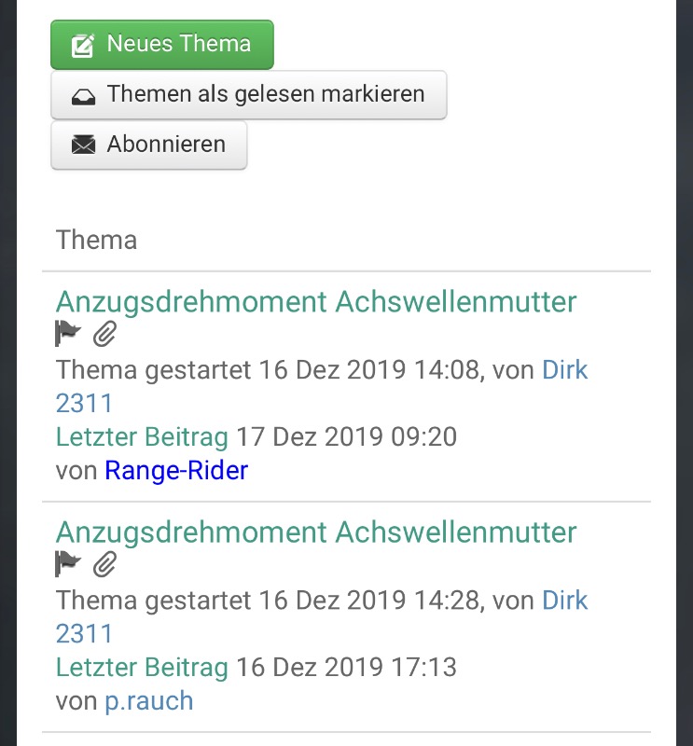The width and height of the screenshot is (693, 746).
Task: Open Dirk 2311 profile in second topic
Action: pos(565,600)
